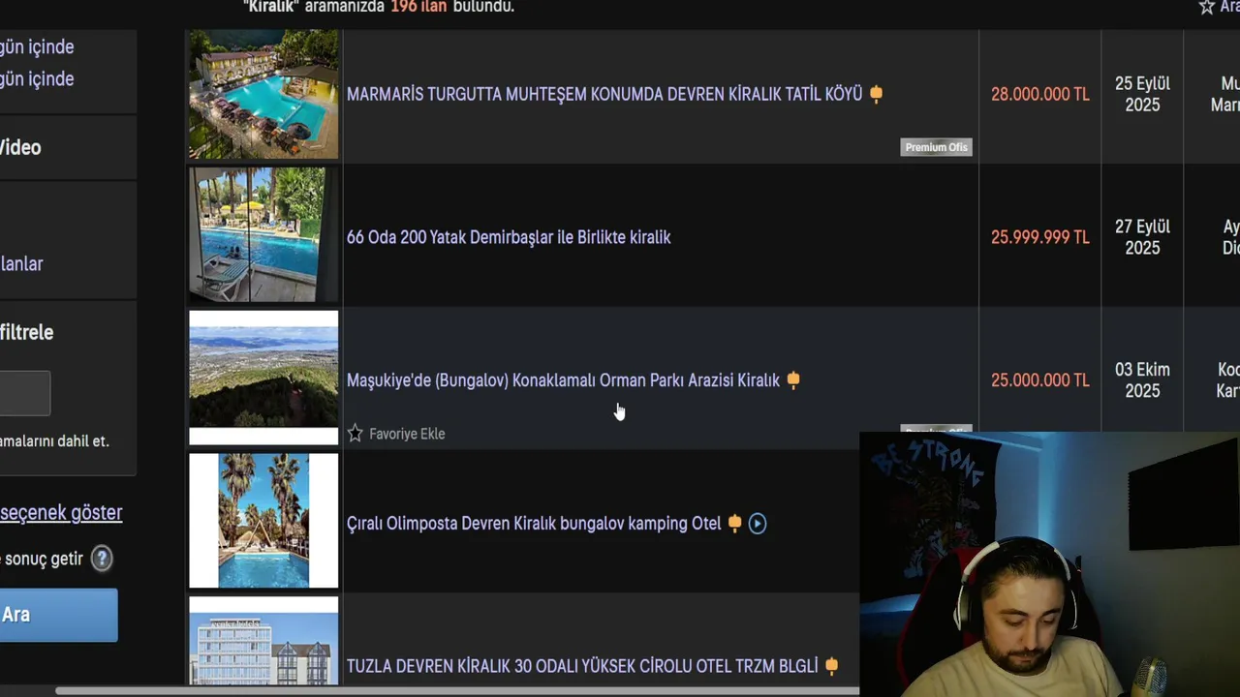Viewport: 1240px width, 697px height.
Task: Click the 196 ilan result count
Action: 418,7
